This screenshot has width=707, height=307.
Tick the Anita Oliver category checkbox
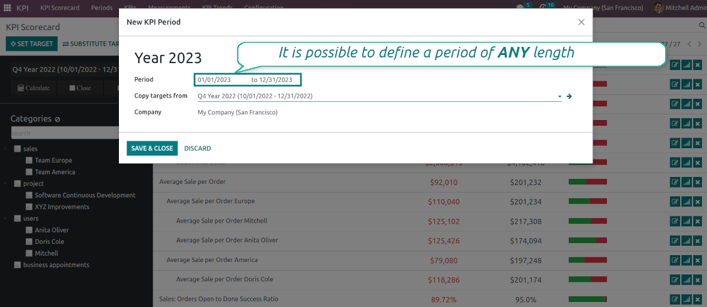tap(29, 230)
